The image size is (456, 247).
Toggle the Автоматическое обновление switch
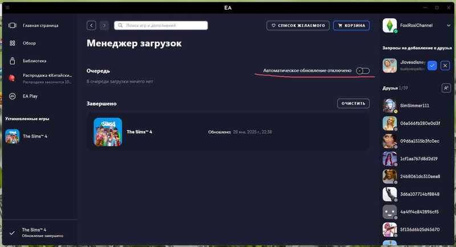point(363,71)
